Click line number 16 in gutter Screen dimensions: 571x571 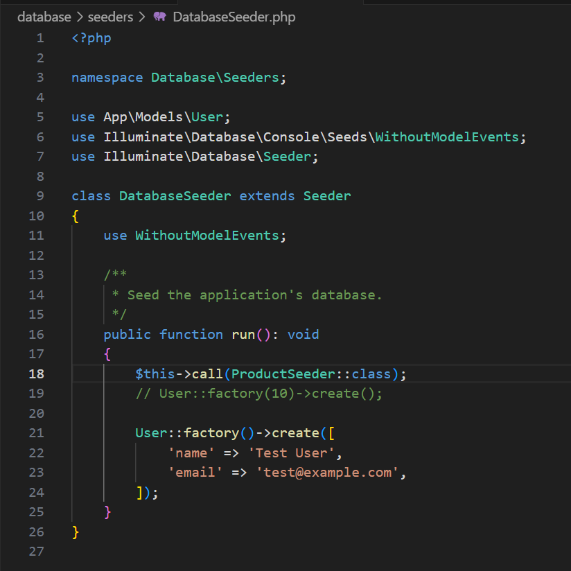37,334
